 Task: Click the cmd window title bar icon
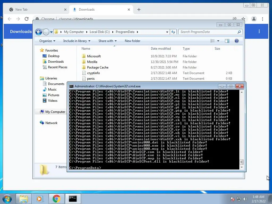point(71,86)
